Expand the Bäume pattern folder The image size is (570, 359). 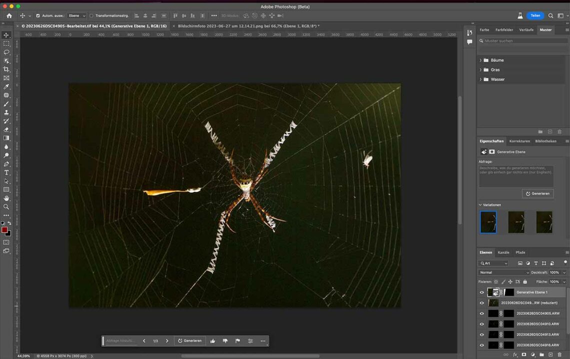pyautogui.click(x=480, y=60)
